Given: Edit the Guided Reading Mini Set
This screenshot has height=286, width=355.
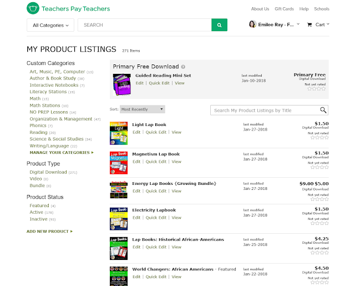Looking at the screenshot, I should tap(139, 83).
